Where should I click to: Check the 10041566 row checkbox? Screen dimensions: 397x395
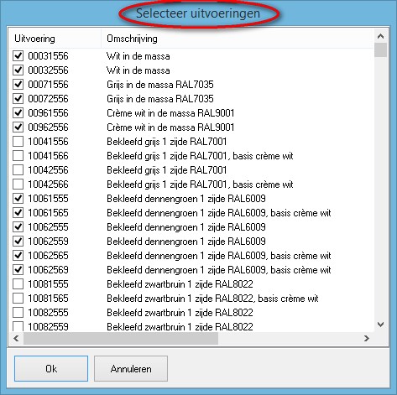pos(18,155)
